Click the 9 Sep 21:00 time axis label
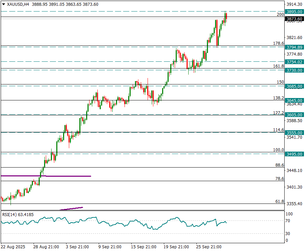 [x=110, y=247]
